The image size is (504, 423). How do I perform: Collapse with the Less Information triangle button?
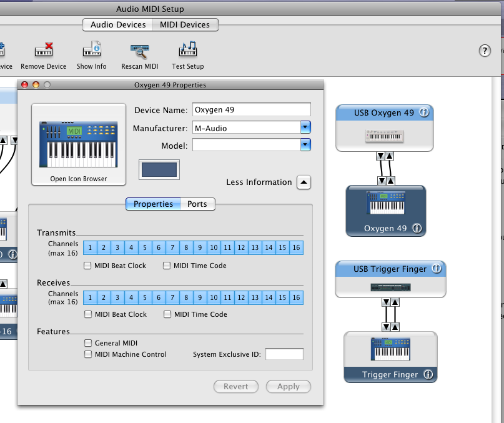pyautogui.click(x=304, y=182)
